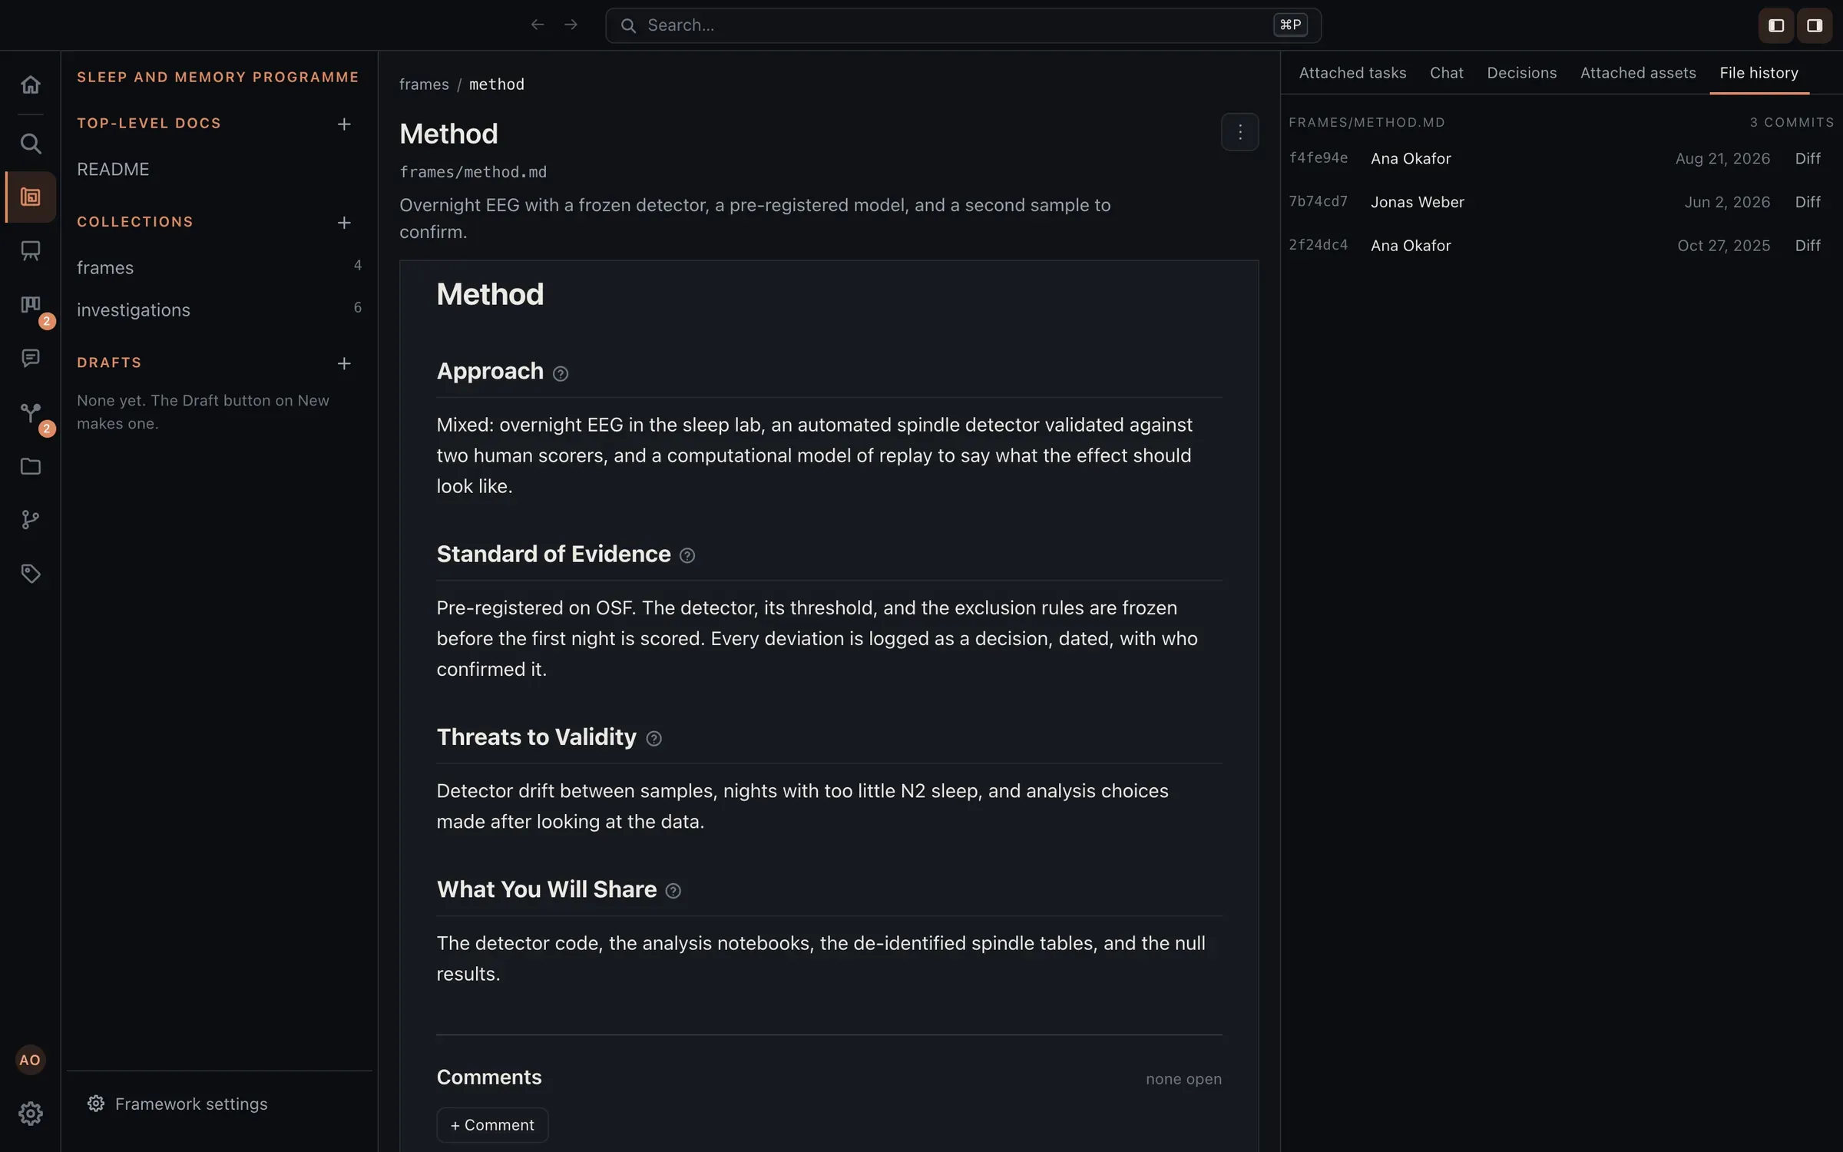
Task: Open the tags icon in sidebar
Action: point(30,574)
